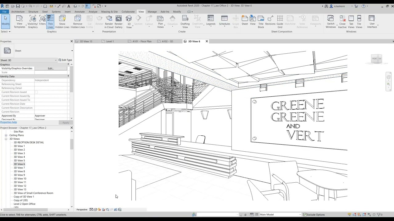
Task: Click Close Inactive windows
Action: point(342,22)
